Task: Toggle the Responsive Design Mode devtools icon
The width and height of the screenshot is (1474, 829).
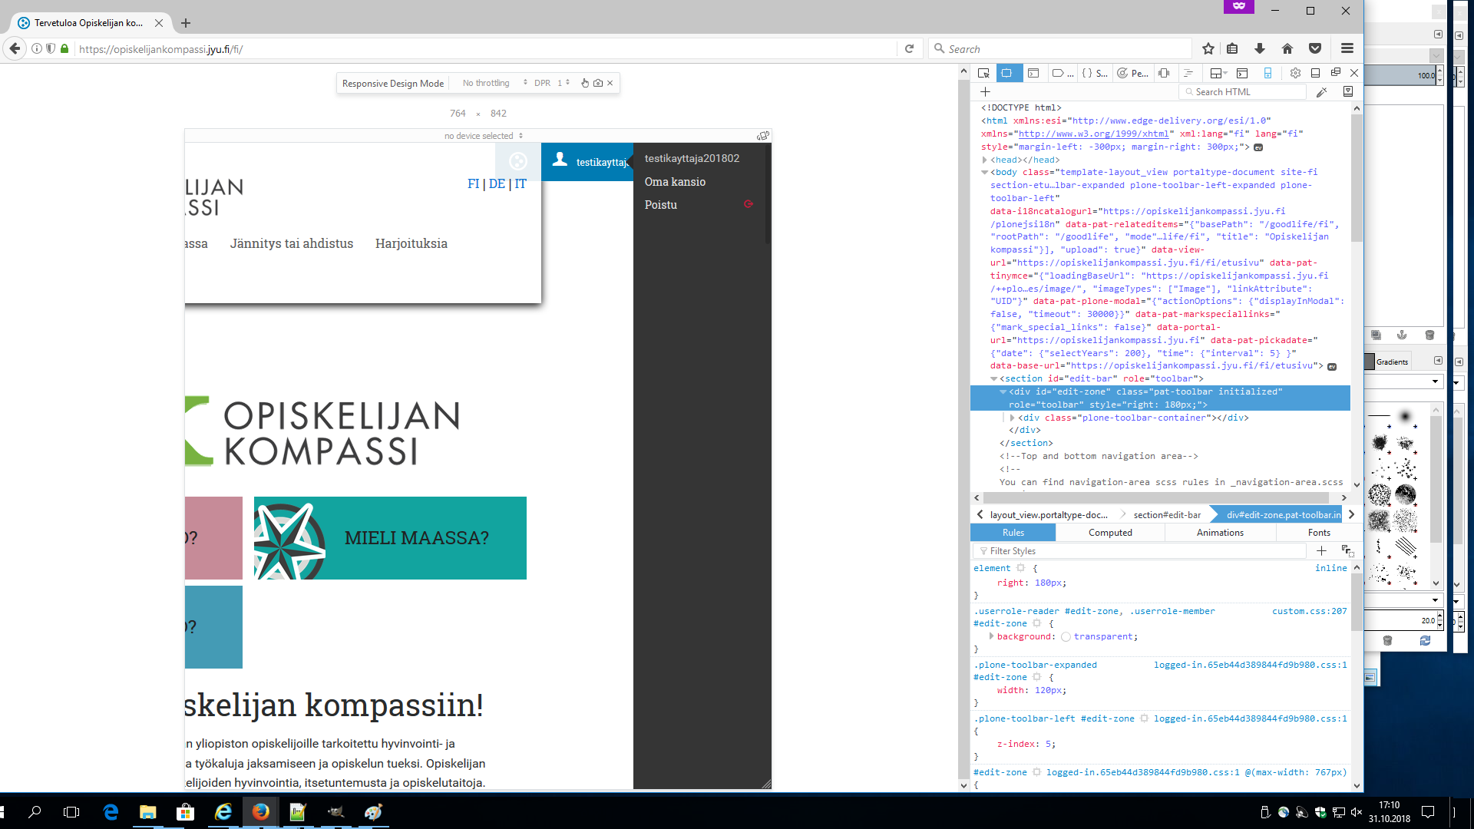Action: [x=1267, y=73]
